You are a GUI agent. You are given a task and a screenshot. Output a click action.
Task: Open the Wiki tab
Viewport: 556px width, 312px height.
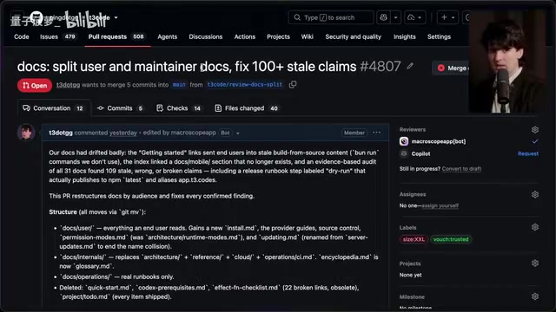point(307,36)
